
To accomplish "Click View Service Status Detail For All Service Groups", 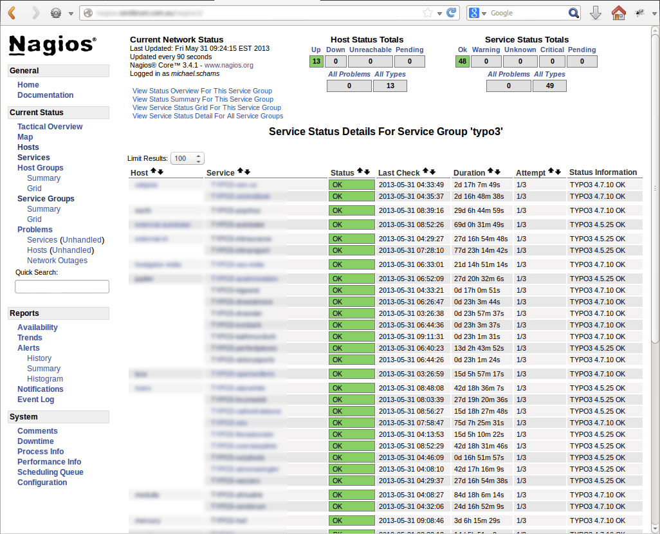I will coord(208,116).
